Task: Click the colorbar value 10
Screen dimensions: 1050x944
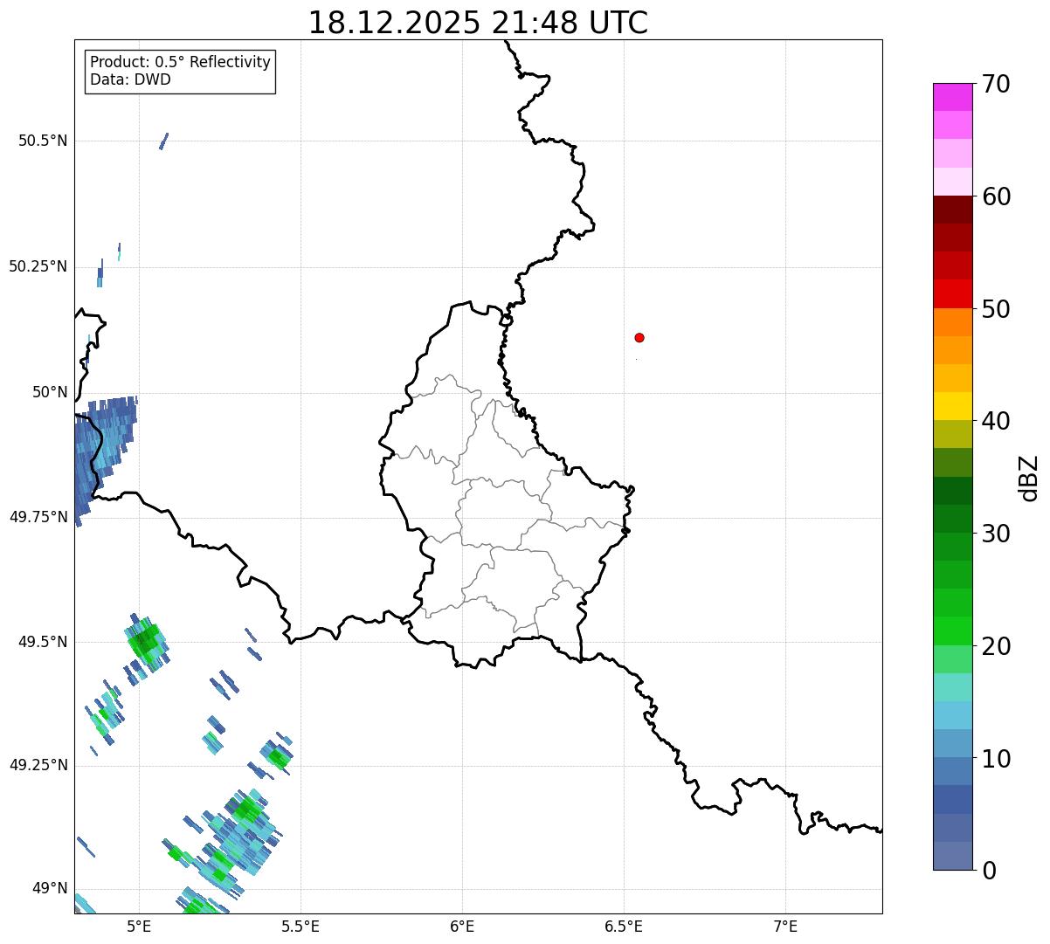Action: pos(996,759)
